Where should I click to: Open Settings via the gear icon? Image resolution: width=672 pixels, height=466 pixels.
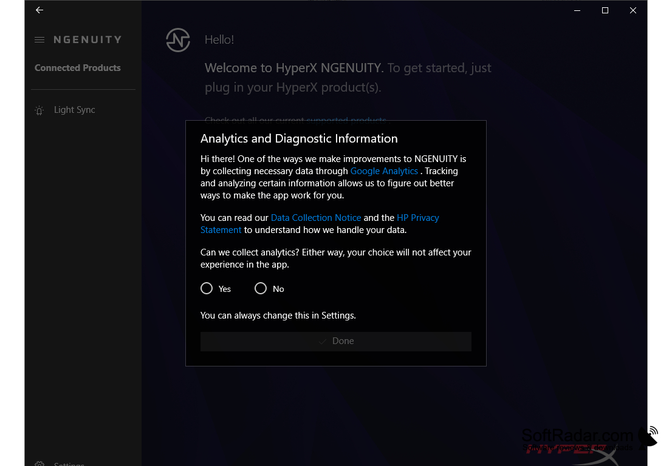pos(39,463)
